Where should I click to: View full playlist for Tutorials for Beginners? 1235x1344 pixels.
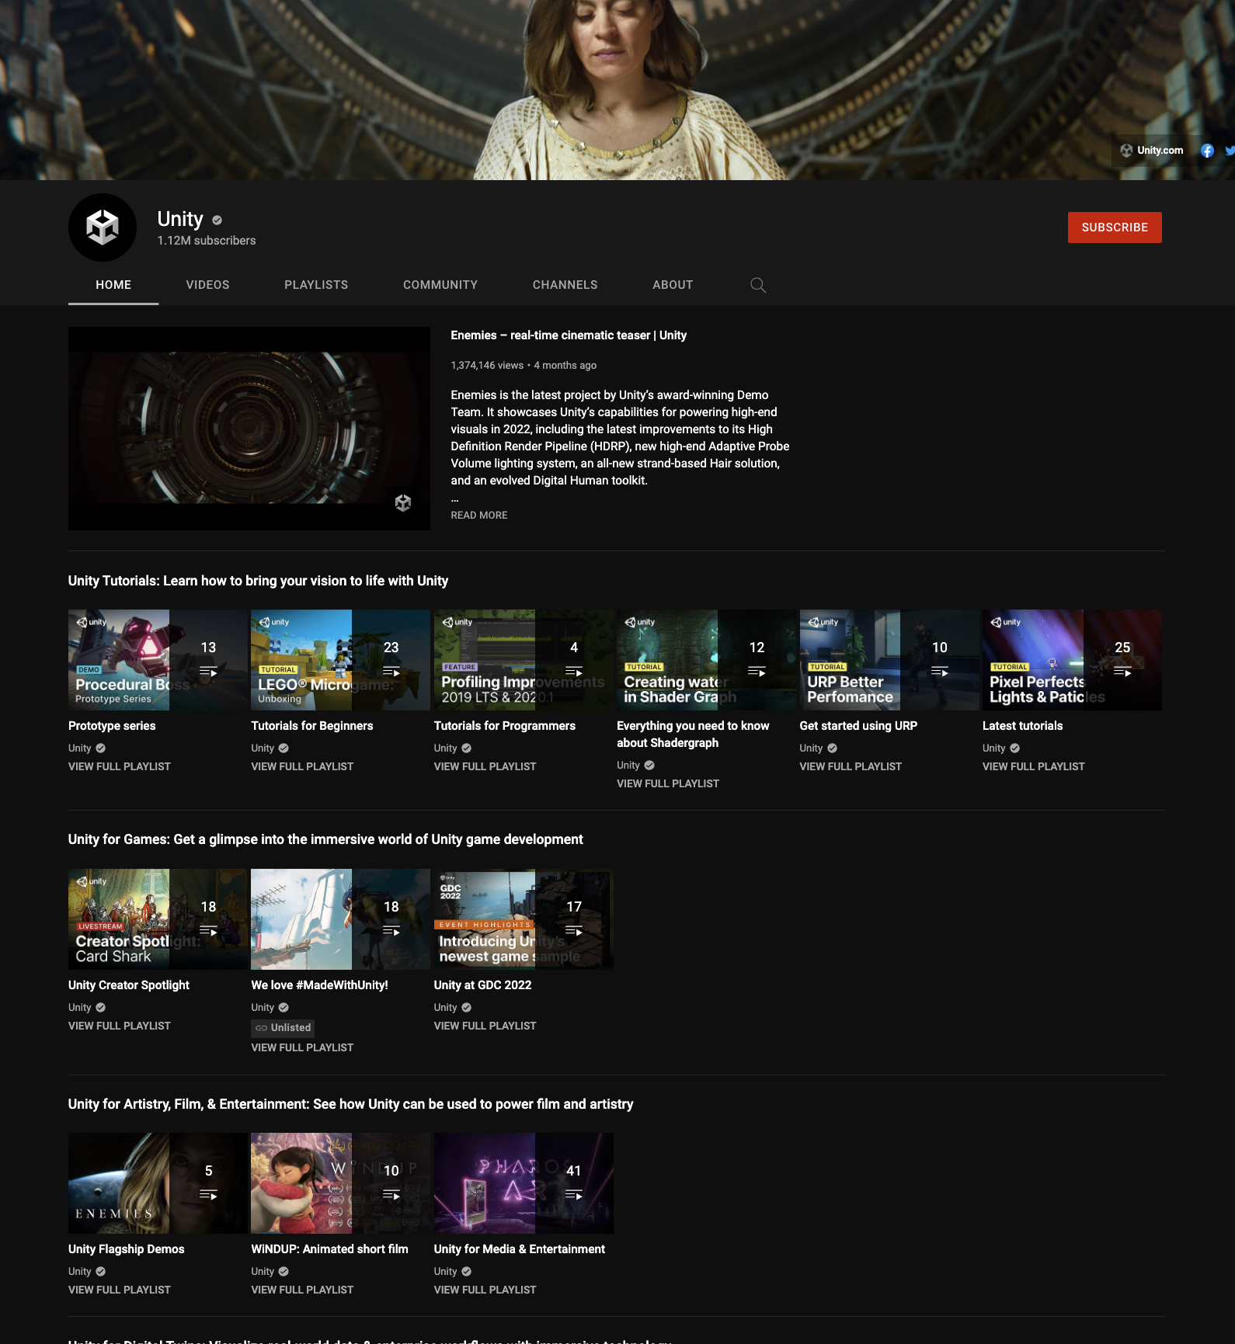[x=302, y=766]
